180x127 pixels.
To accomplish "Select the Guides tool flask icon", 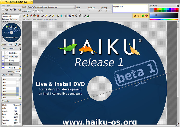I will pyautogui.click(x=88, y=16).
